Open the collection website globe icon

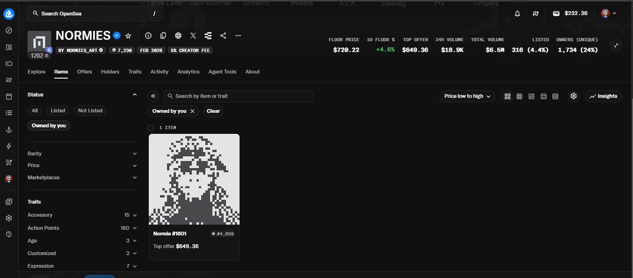178,36
